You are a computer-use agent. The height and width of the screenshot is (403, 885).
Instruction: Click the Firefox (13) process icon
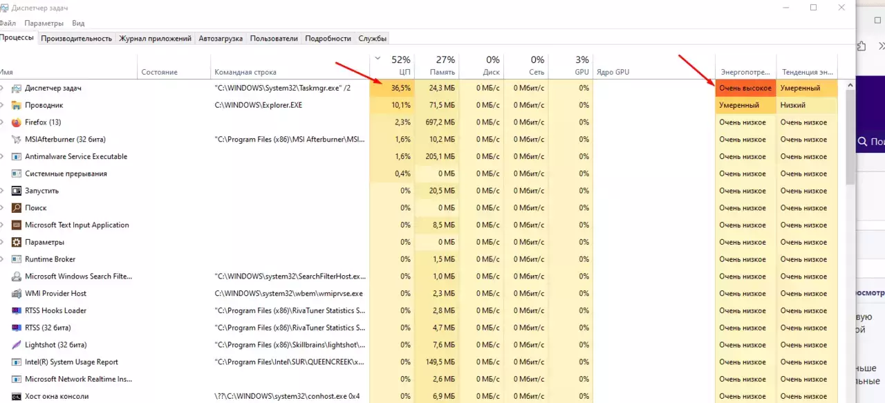click(17, 122)
